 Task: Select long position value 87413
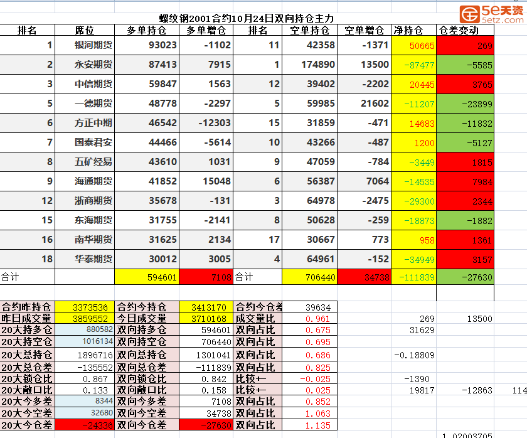tap(147, 65)
